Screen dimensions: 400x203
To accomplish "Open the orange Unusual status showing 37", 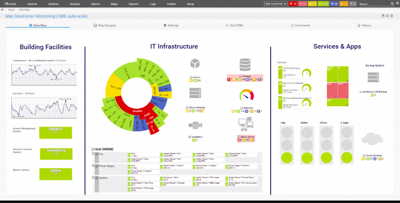I will point(344,4).
